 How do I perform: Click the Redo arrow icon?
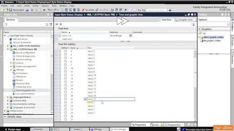point(55,10)
